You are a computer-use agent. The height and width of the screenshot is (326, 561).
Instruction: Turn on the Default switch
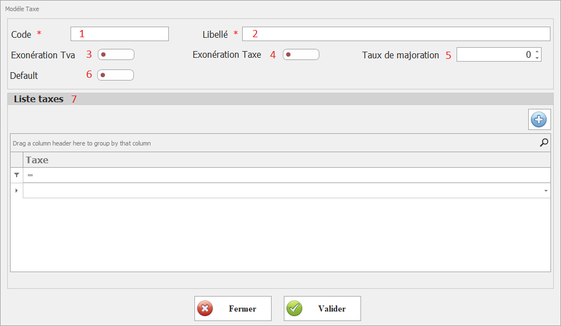[116, 75]
